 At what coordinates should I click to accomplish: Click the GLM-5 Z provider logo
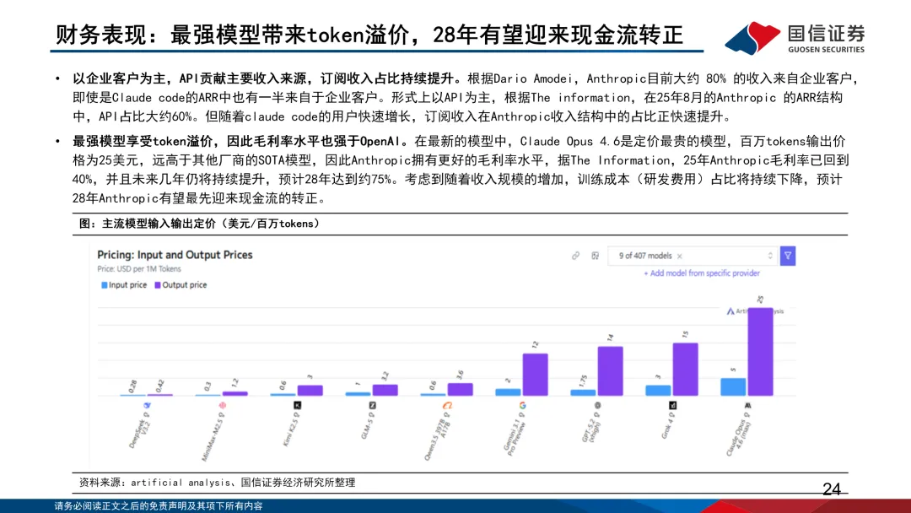[373, 405]
